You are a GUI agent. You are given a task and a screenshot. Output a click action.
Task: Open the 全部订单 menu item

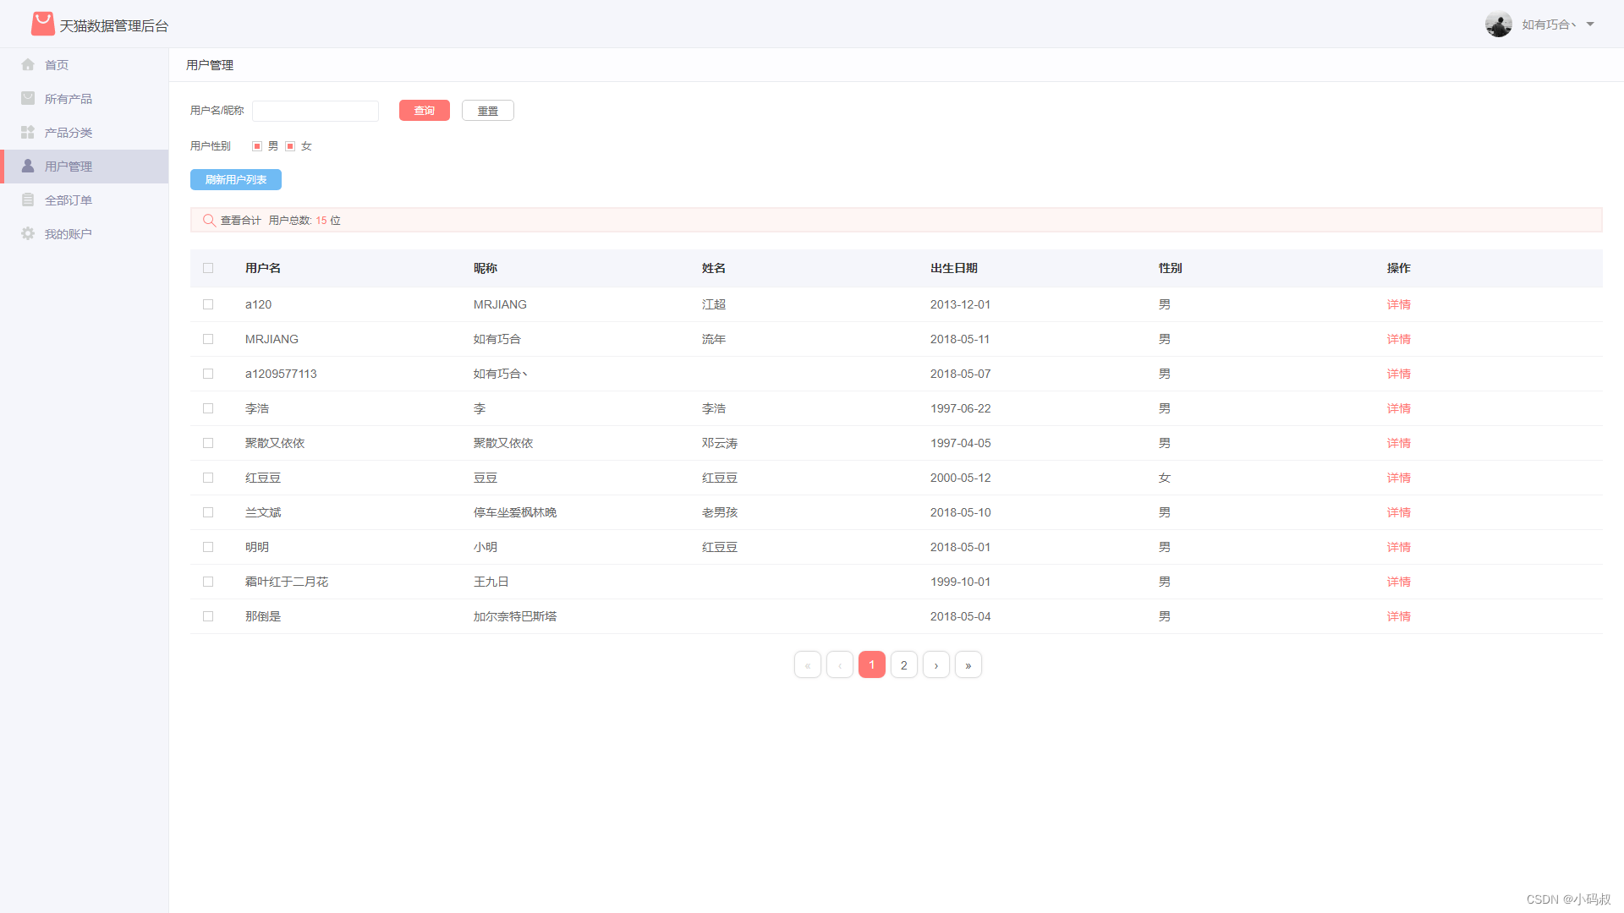pyautogui.click(x=69, y=200)
